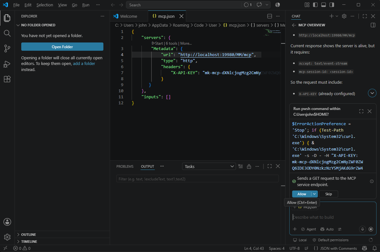380x252 pixels.
Task: Open the Search view in activity bar
Action: (x=7, y=33)
